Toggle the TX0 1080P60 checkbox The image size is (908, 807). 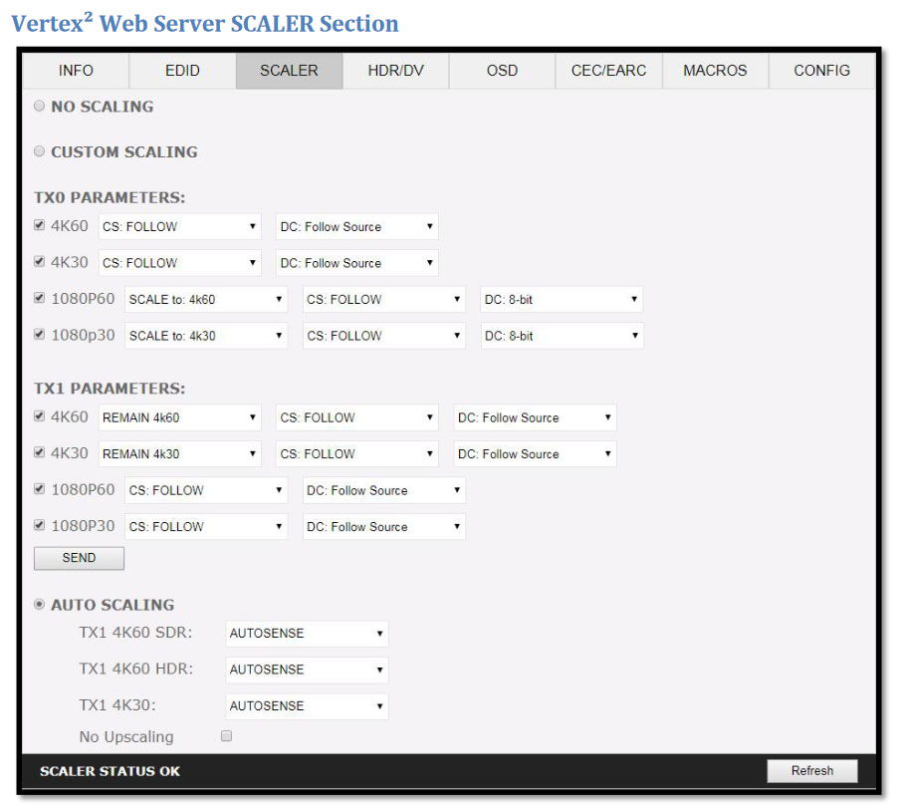[x=40, y=299]
